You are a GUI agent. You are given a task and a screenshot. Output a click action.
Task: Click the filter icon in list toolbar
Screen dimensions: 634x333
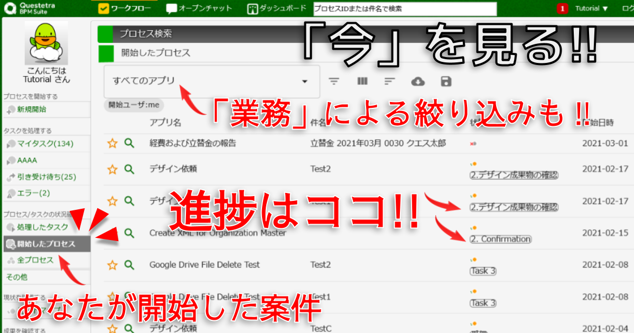click(334, 81)
